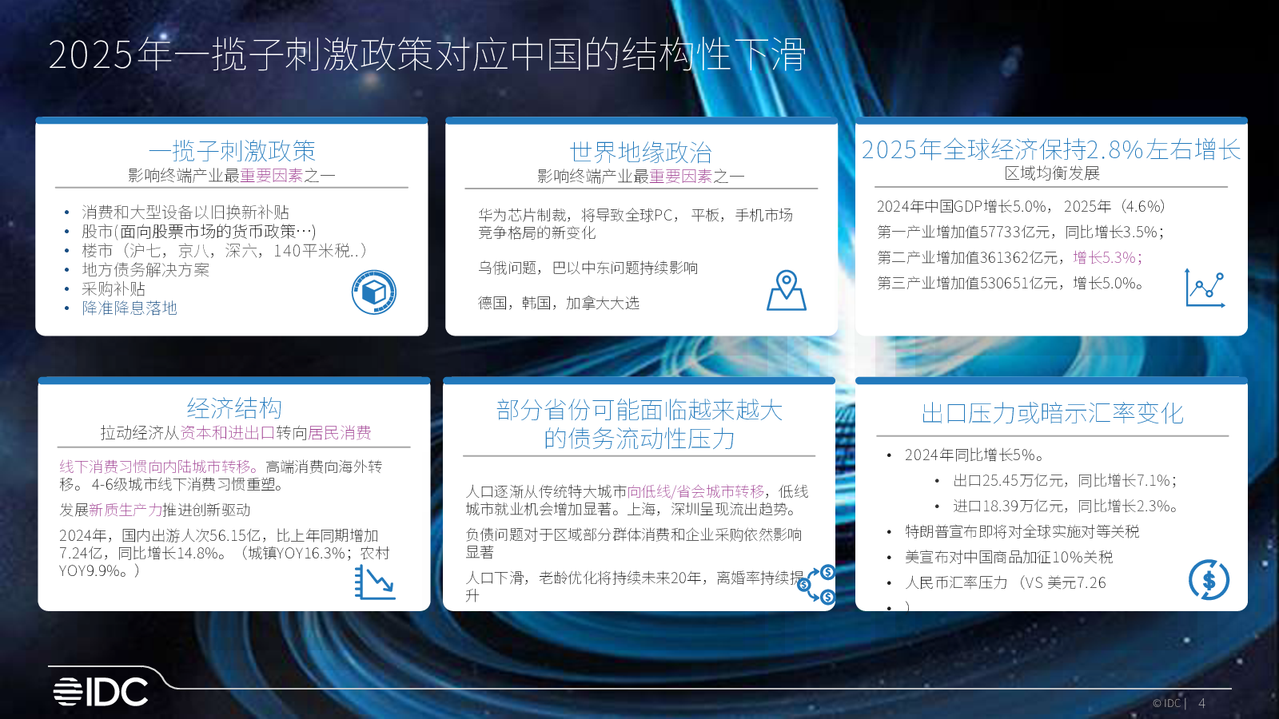This screenshot has width=1279, height=719.
Task: Click blue bullet 降准降息落地
Action: (129, 308)
